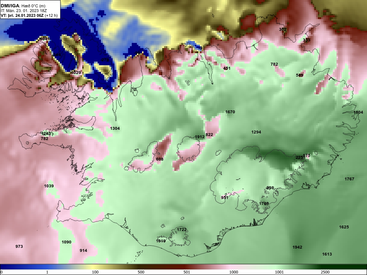Click the map value 549
The height and width of the screenshot is (275, 367).
pos(299,75)
